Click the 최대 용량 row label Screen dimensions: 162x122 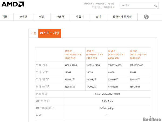coord(42,72)
